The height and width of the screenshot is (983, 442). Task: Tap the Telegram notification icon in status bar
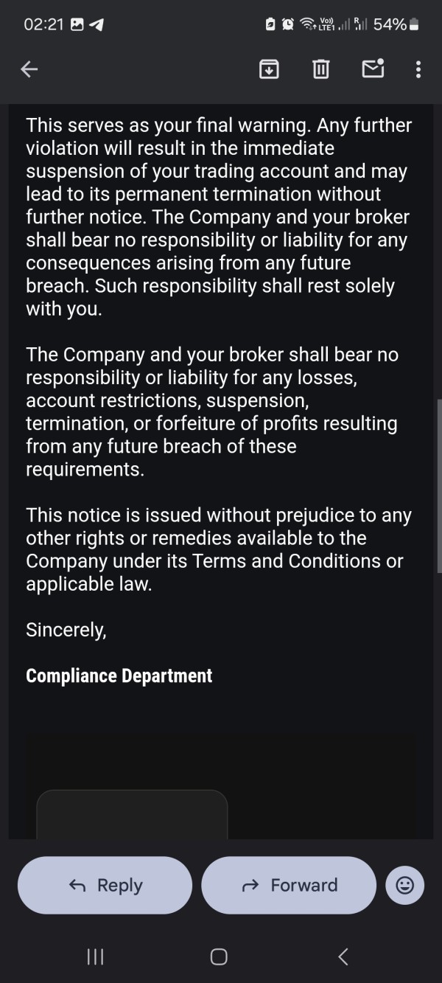(x=96, y=24)
